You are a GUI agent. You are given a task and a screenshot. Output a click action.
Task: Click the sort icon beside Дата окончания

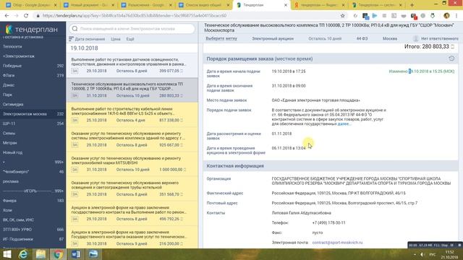coord(71,39)
